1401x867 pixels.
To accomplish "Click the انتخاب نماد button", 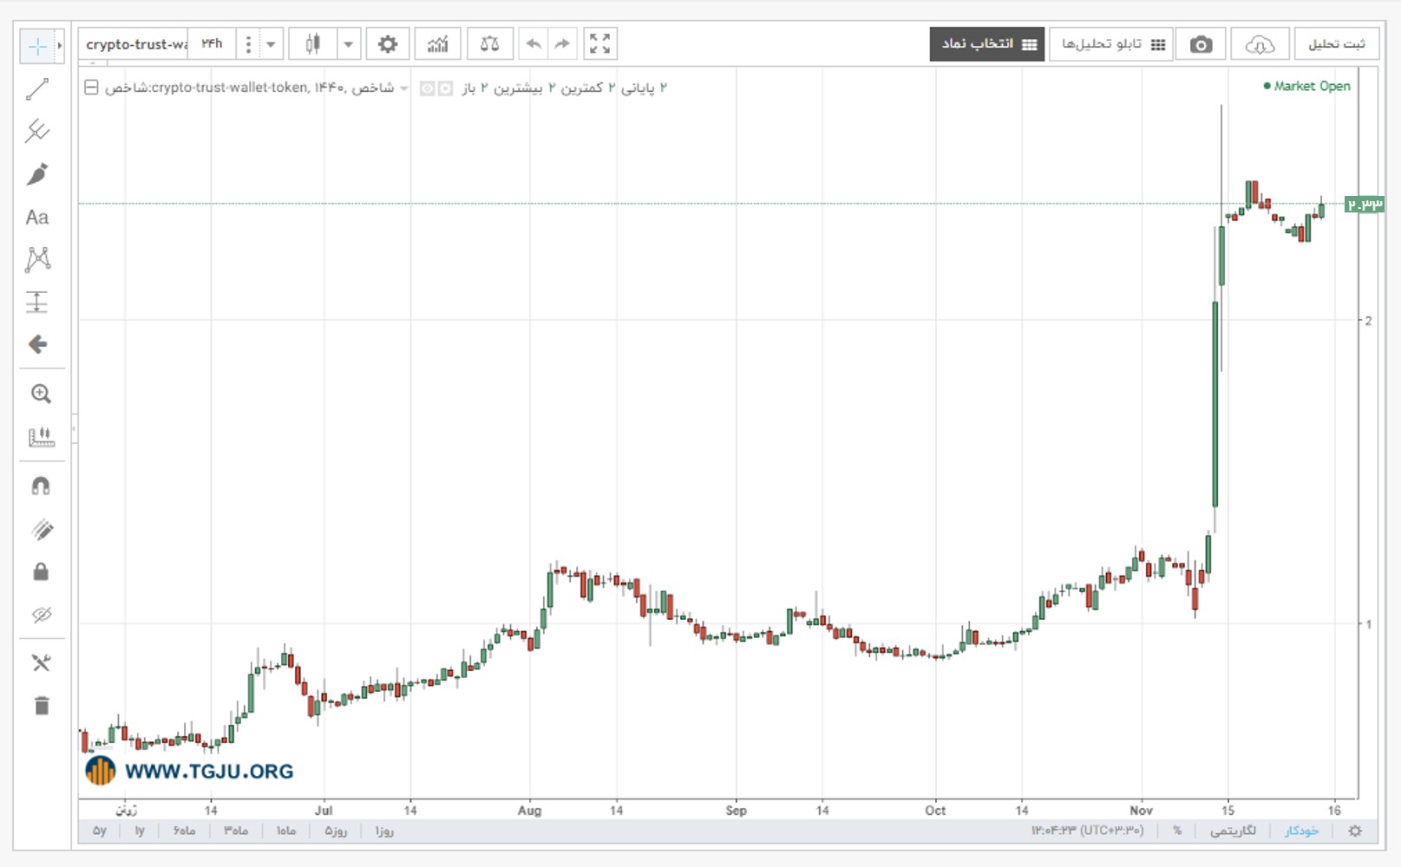I will click(x=987, y=44).
